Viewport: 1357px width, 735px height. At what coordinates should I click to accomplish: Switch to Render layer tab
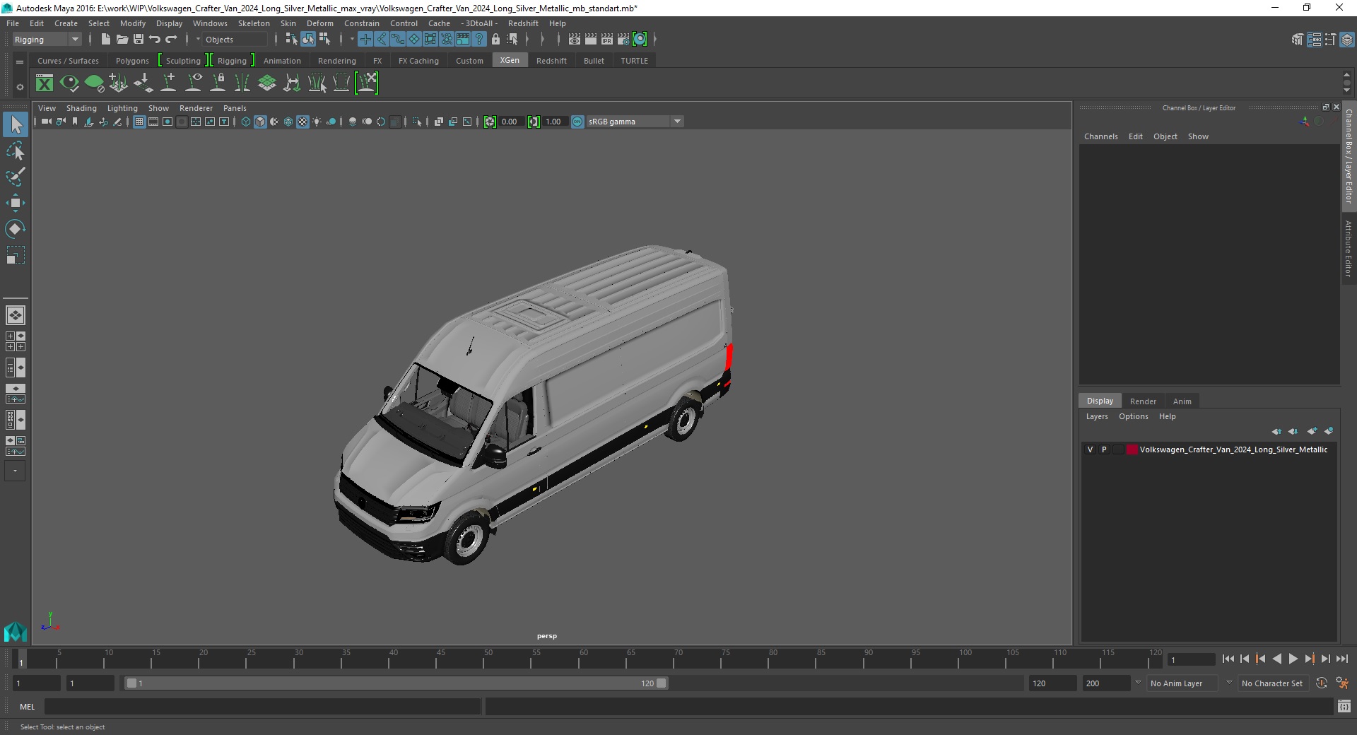point(1143,401)
